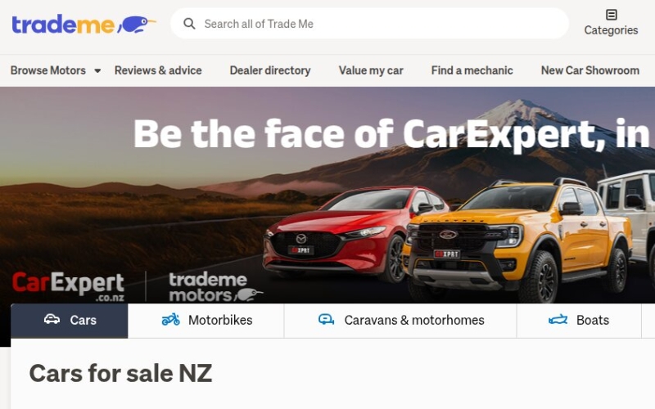The image size is (655, 409).
Task: Focus the Search all of Trade Me field
Action: [x=369, y=24]
